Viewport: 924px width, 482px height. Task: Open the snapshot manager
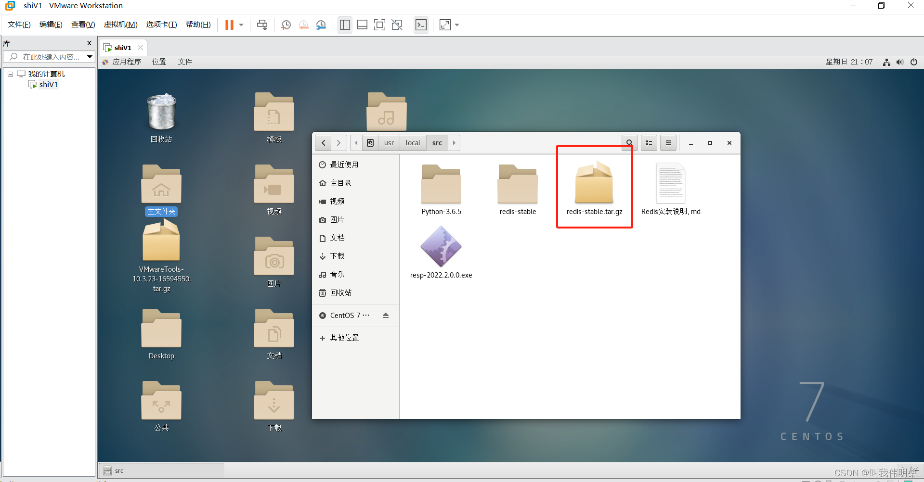coord(321,25)
